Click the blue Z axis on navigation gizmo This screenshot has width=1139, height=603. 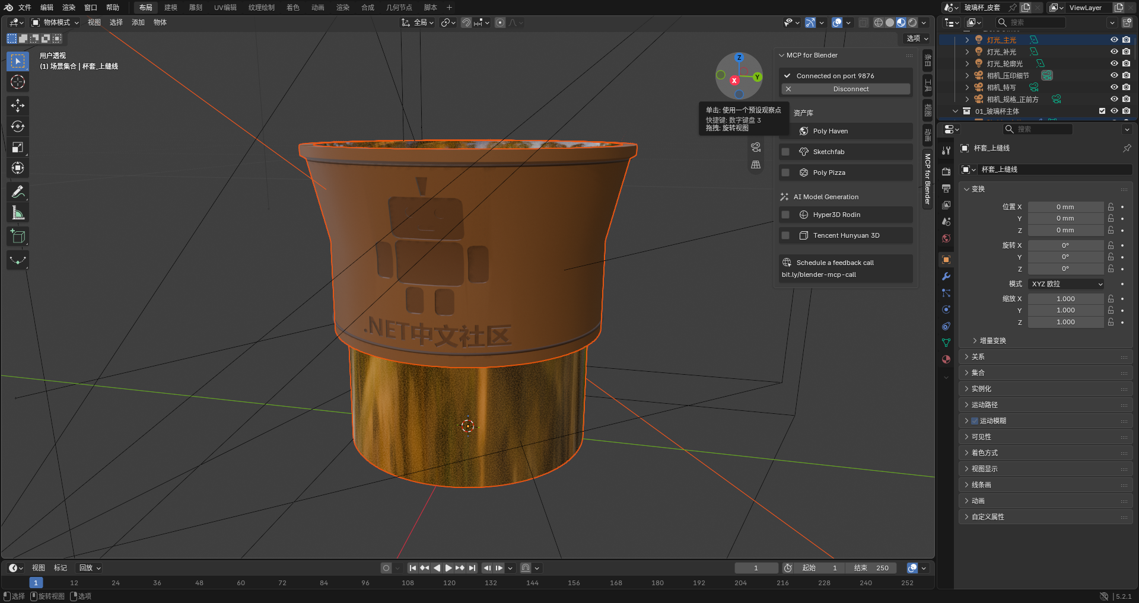[x=739, y=58]
